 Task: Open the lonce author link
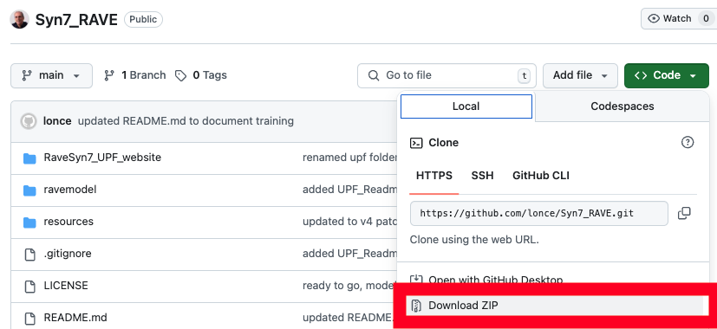pyautogui.click(x=57, y=121)
